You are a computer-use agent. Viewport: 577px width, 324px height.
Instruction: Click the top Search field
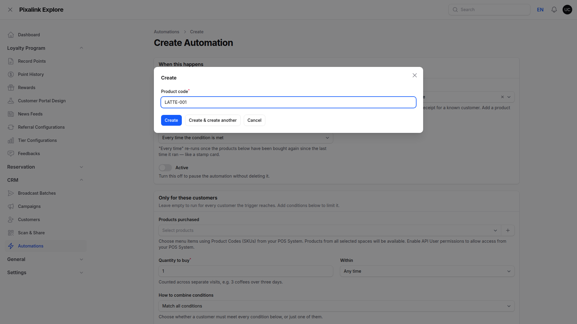(489, 10)
